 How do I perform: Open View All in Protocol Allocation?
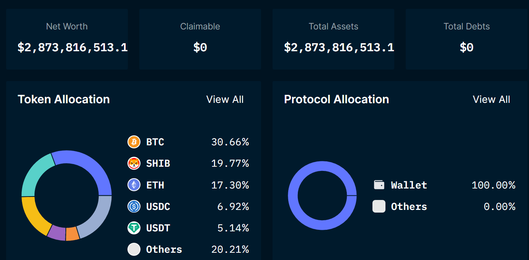(x=491, y=99)
